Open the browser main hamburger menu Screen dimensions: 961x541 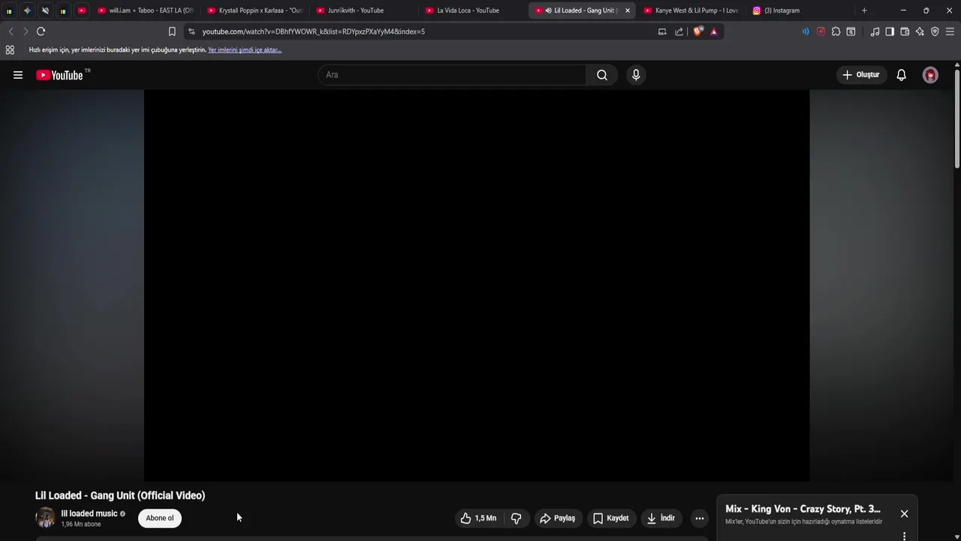tap(950, 32)
